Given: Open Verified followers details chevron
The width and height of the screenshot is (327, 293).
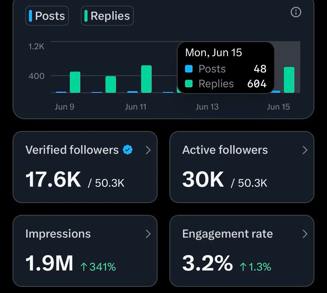Looking at the screenshot, I should pyautogui.click(x=148, y=150).
